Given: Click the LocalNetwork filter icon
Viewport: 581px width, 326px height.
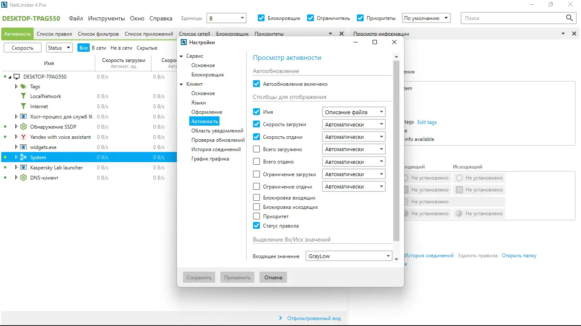Looking at the screenshot, I should (23, 96).
